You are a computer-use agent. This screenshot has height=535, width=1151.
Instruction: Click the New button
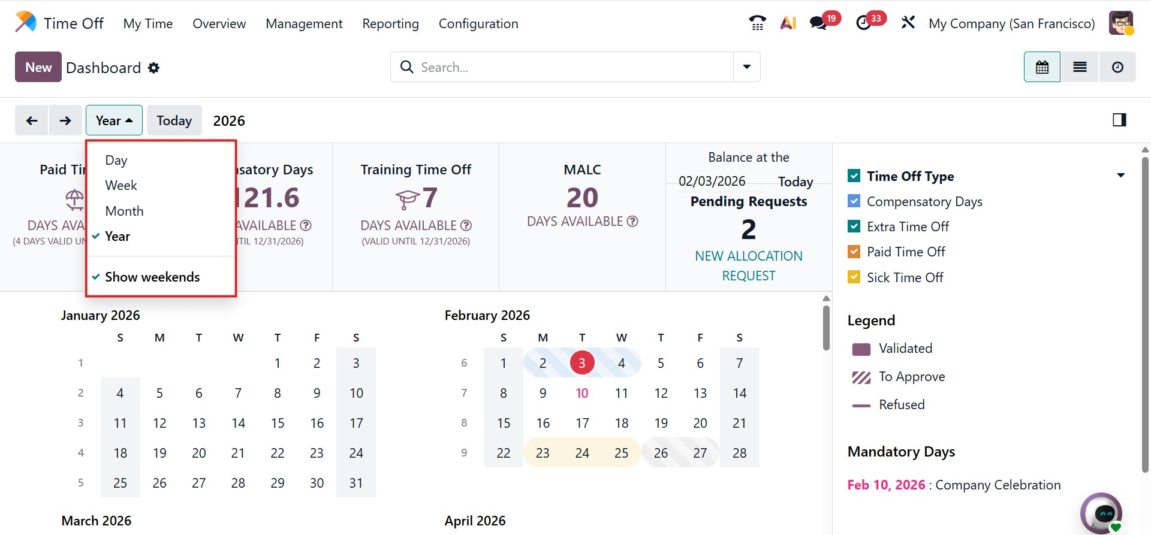pyautogui.click(x=38, y=67)
